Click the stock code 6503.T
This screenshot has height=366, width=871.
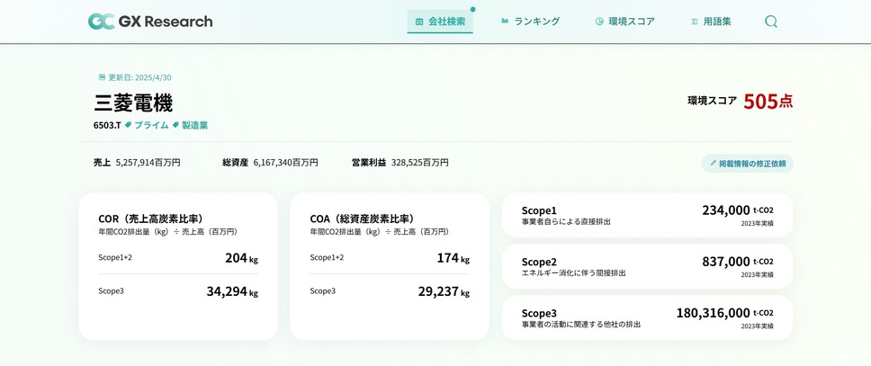click(107, 126)
